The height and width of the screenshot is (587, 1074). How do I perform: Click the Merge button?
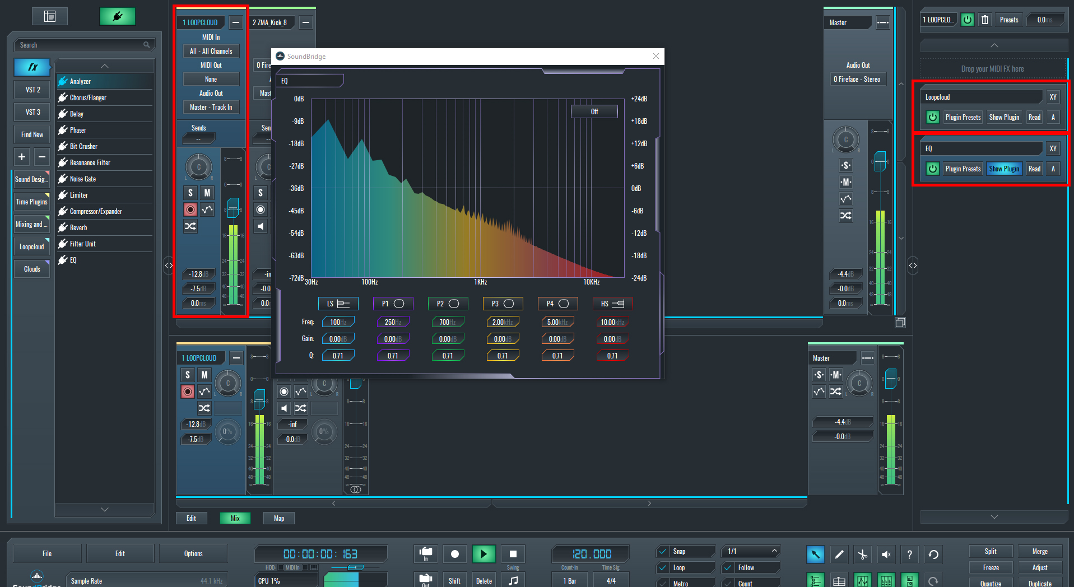point(1040,551)
